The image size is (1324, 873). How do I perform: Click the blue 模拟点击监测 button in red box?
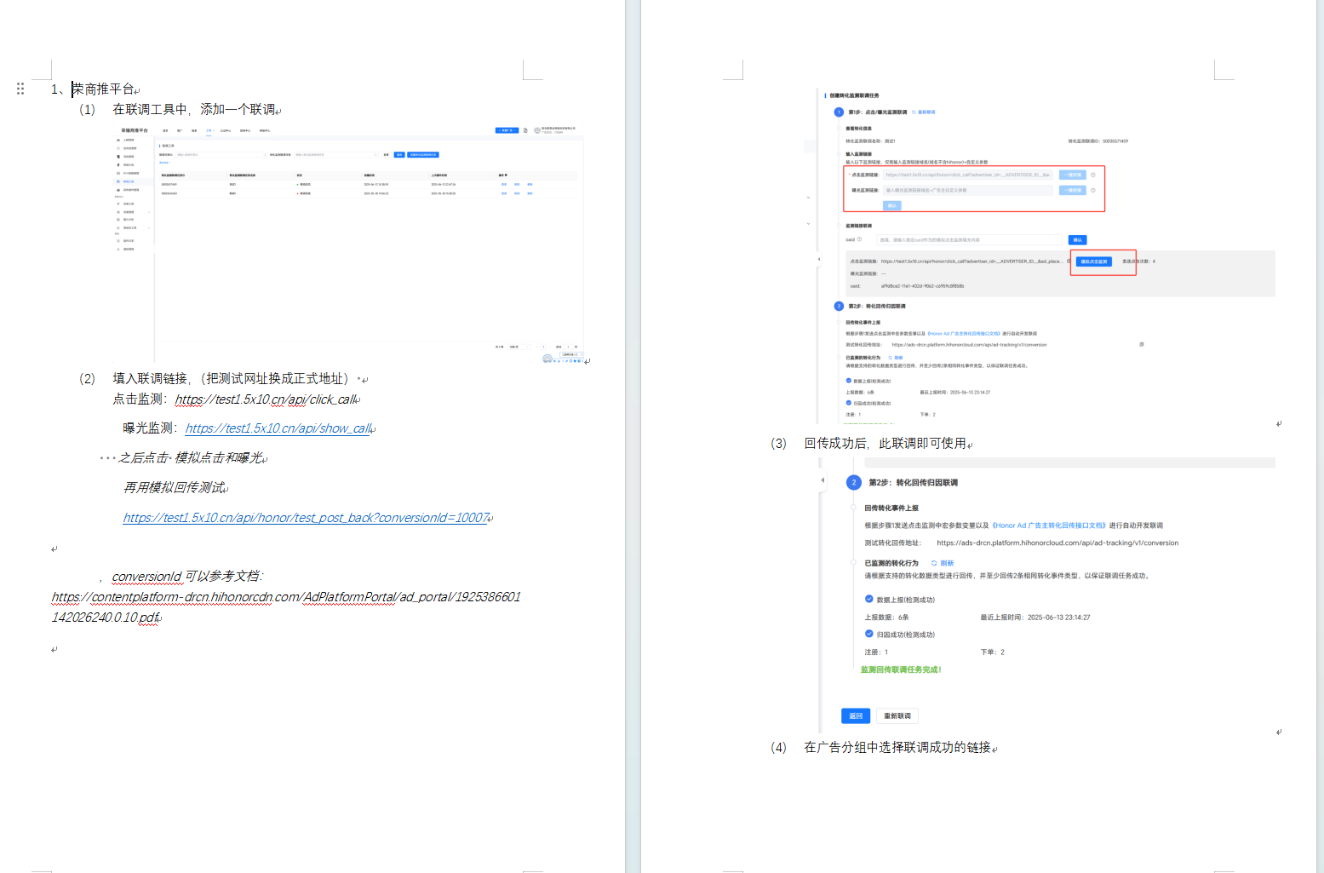(1093, 261)
